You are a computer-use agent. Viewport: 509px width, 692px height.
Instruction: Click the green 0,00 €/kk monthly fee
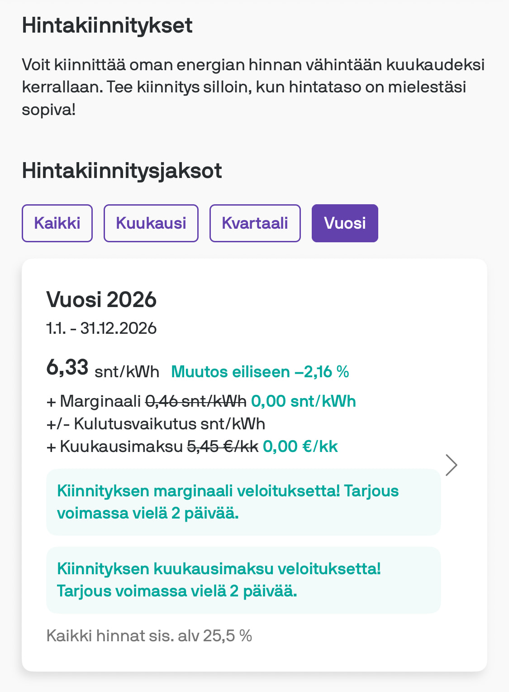[x=300, y=447]
